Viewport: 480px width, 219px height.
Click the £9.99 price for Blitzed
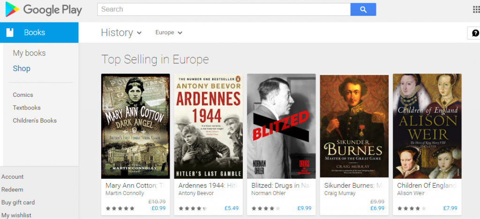pos(304,208)
